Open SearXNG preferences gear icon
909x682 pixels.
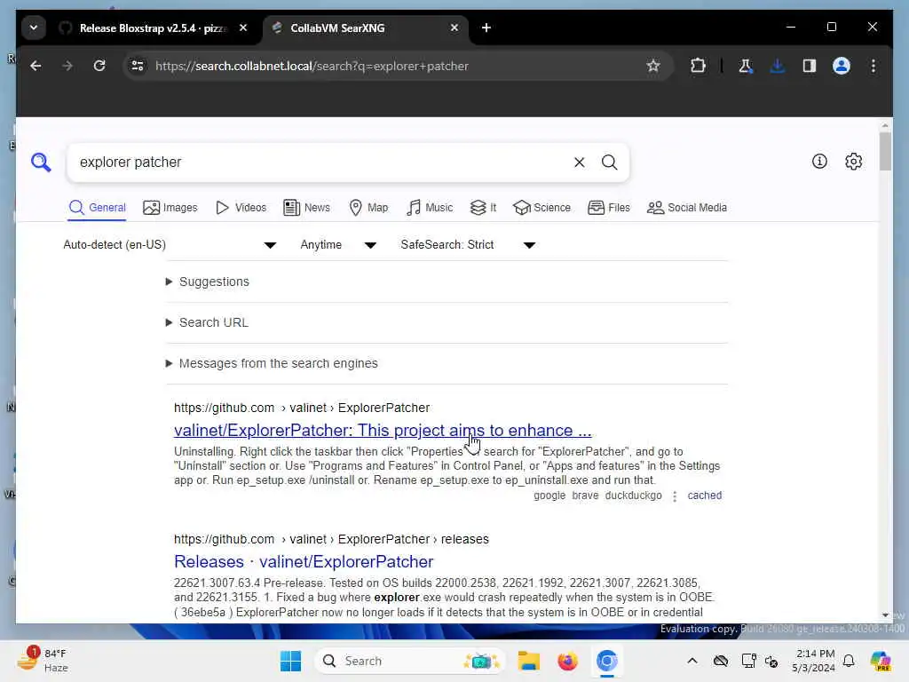click(x=853, y=162)
